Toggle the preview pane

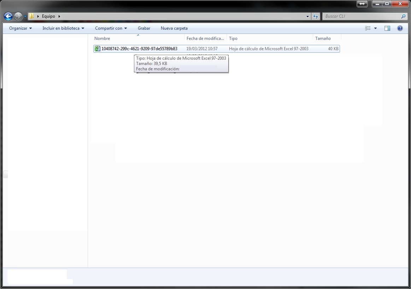pos(387,28)
